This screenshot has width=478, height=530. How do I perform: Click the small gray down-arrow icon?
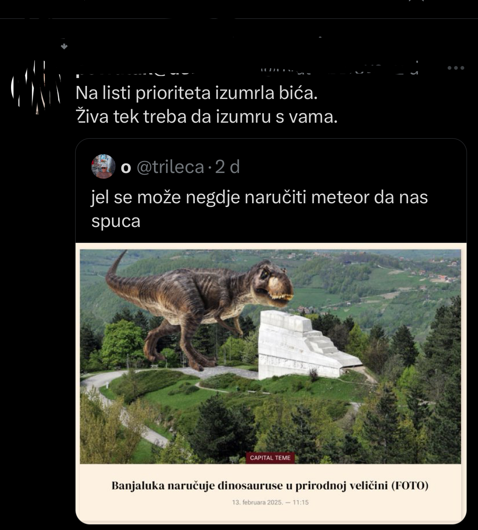coord(64,46)
